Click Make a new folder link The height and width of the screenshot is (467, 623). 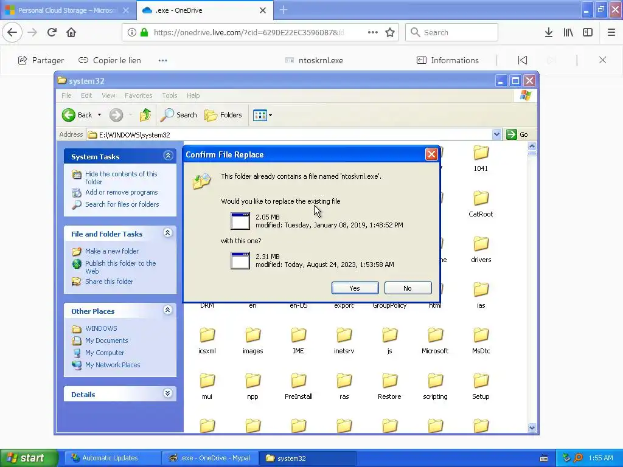point(112,251)
